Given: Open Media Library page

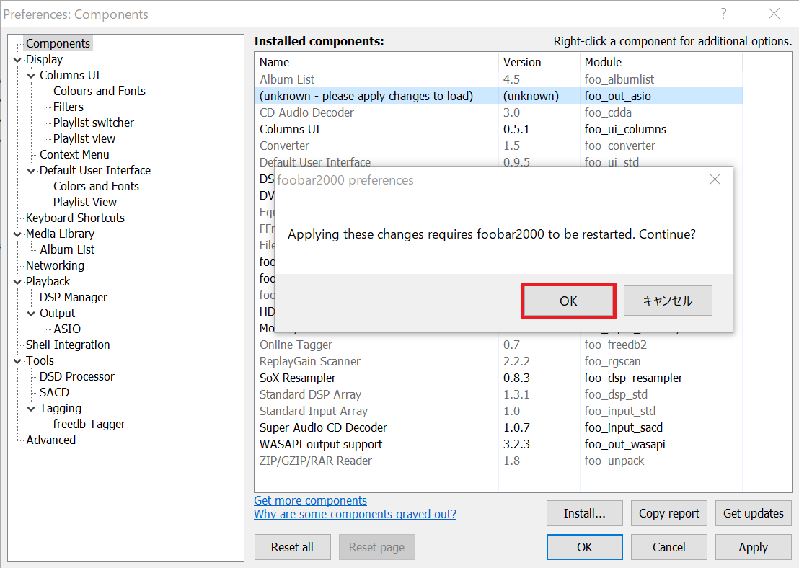Looking at the screenshot, I should coord(60,234).
